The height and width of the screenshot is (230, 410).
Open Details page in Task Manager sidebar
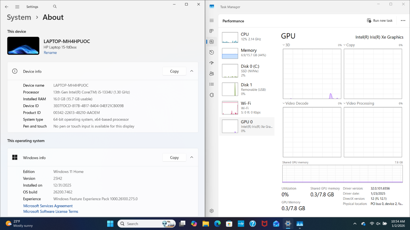coord(212,84)
